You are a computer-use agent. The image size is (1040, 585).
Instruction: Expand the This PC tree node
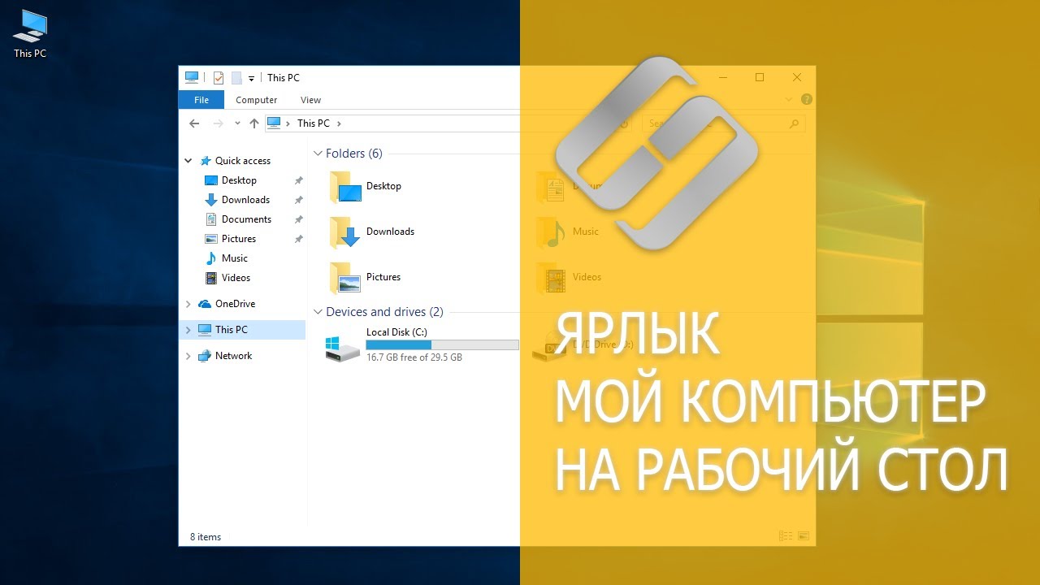(188, 330)
